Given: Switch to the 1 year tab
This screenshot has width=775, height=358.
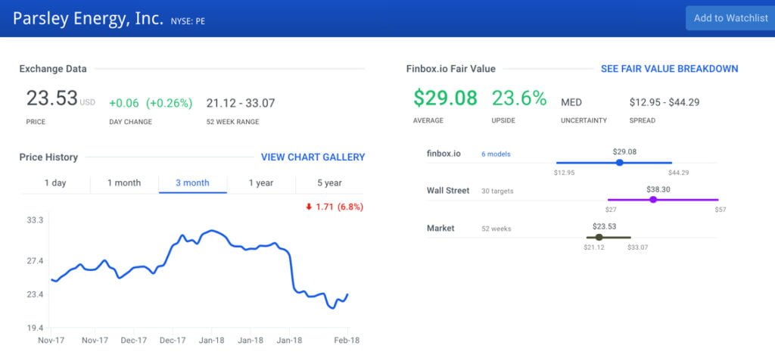Looking at the screenshot, I should (x=261, y=183).
